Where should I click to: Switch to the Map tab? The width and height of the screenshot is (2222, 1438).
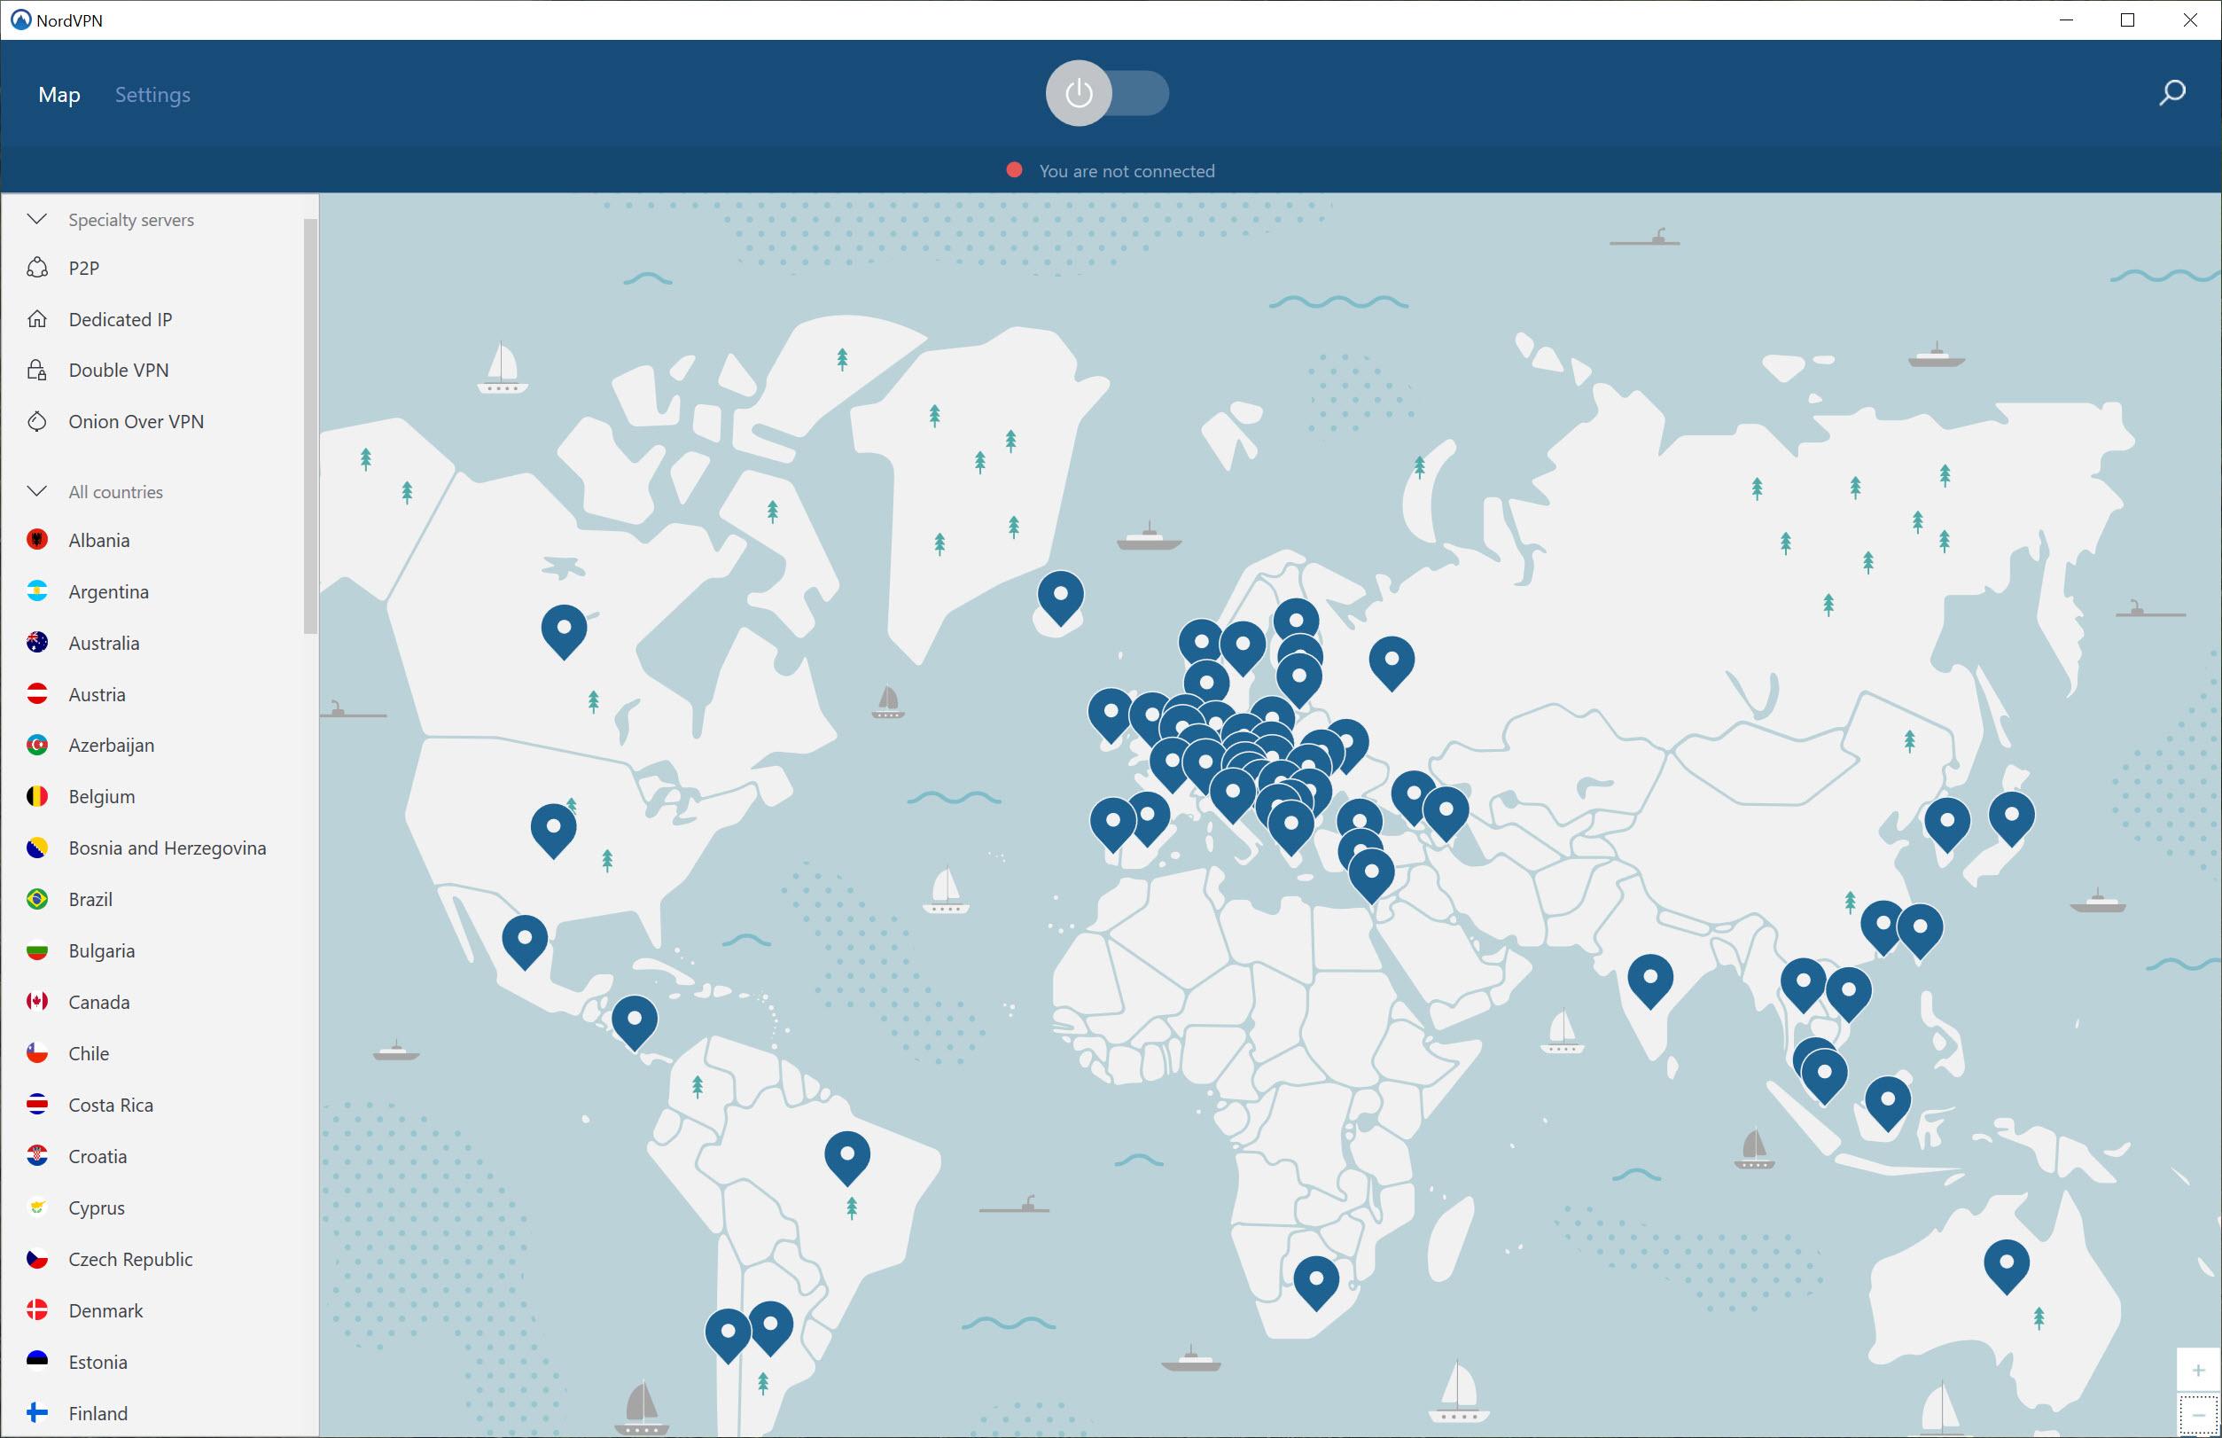point(58,94)
